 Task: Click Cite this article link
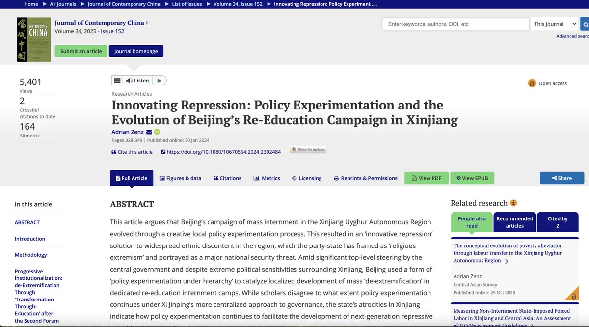tap(132, 152)
